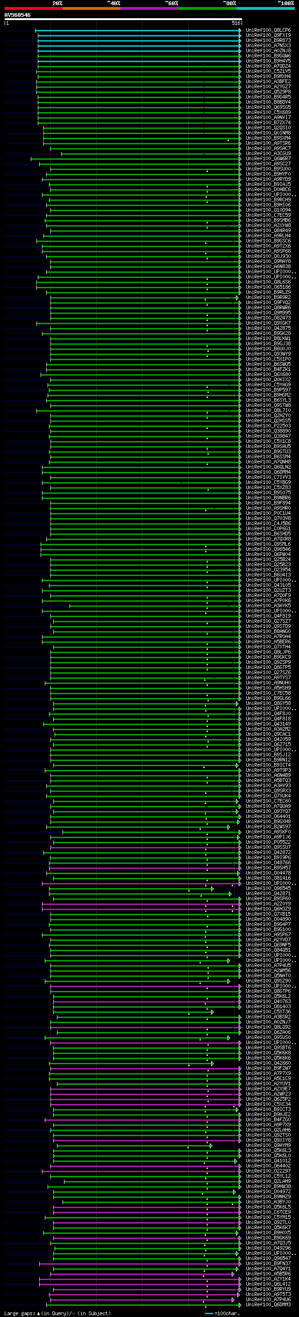Select hit UniRef100_Q93YQ7

[268, 812]
